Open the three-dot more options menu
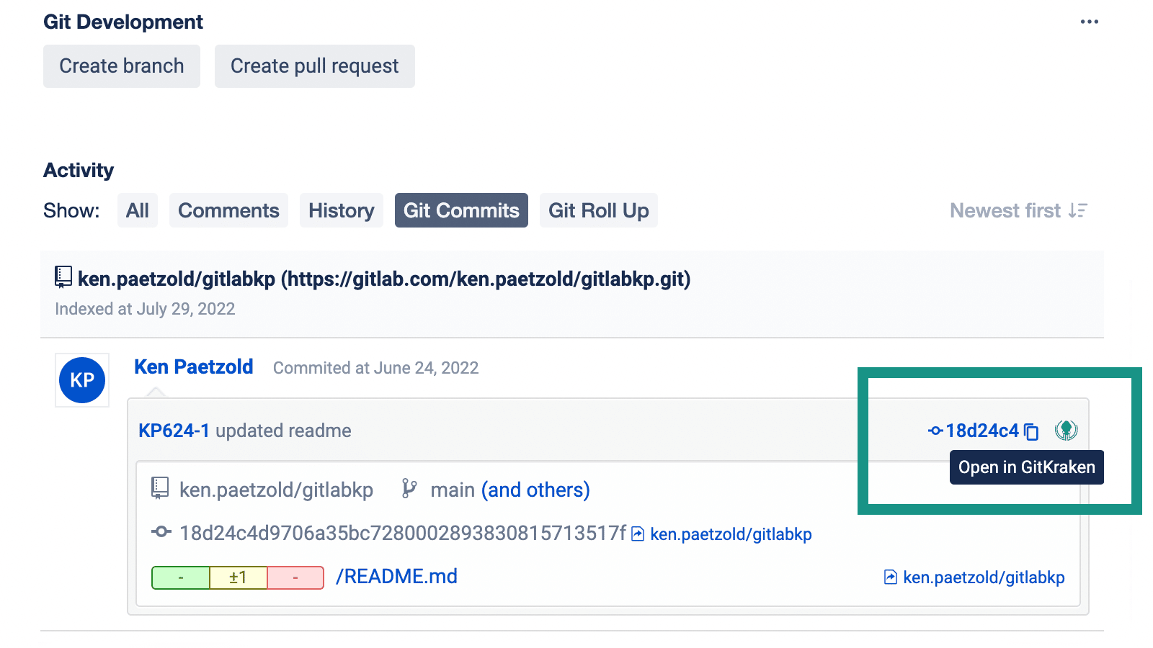The image size is (1153, 648). coord(1090,22)
